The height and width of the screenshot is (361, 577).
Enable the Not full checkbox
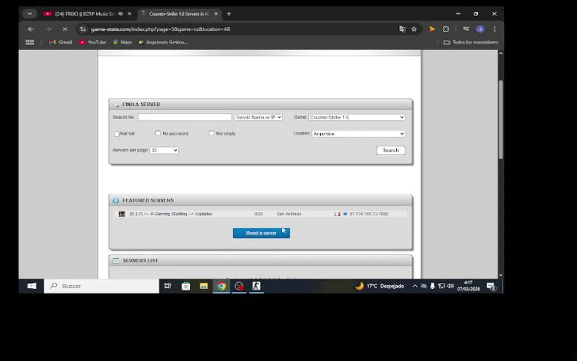(x=117, y=134)
